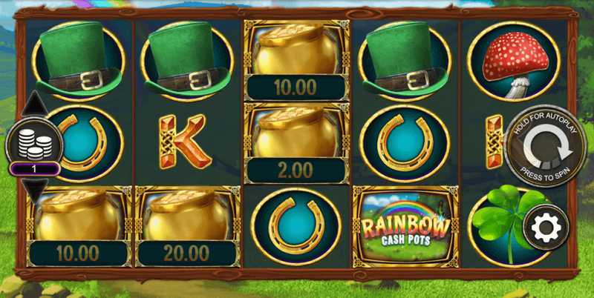Screen dimensions: 594x298
Task: Click the gold pot showing 2.00
Action: [296, 143]
